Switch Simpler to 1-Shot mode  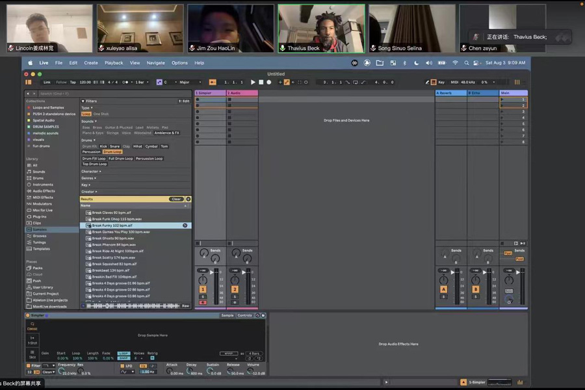32,340
